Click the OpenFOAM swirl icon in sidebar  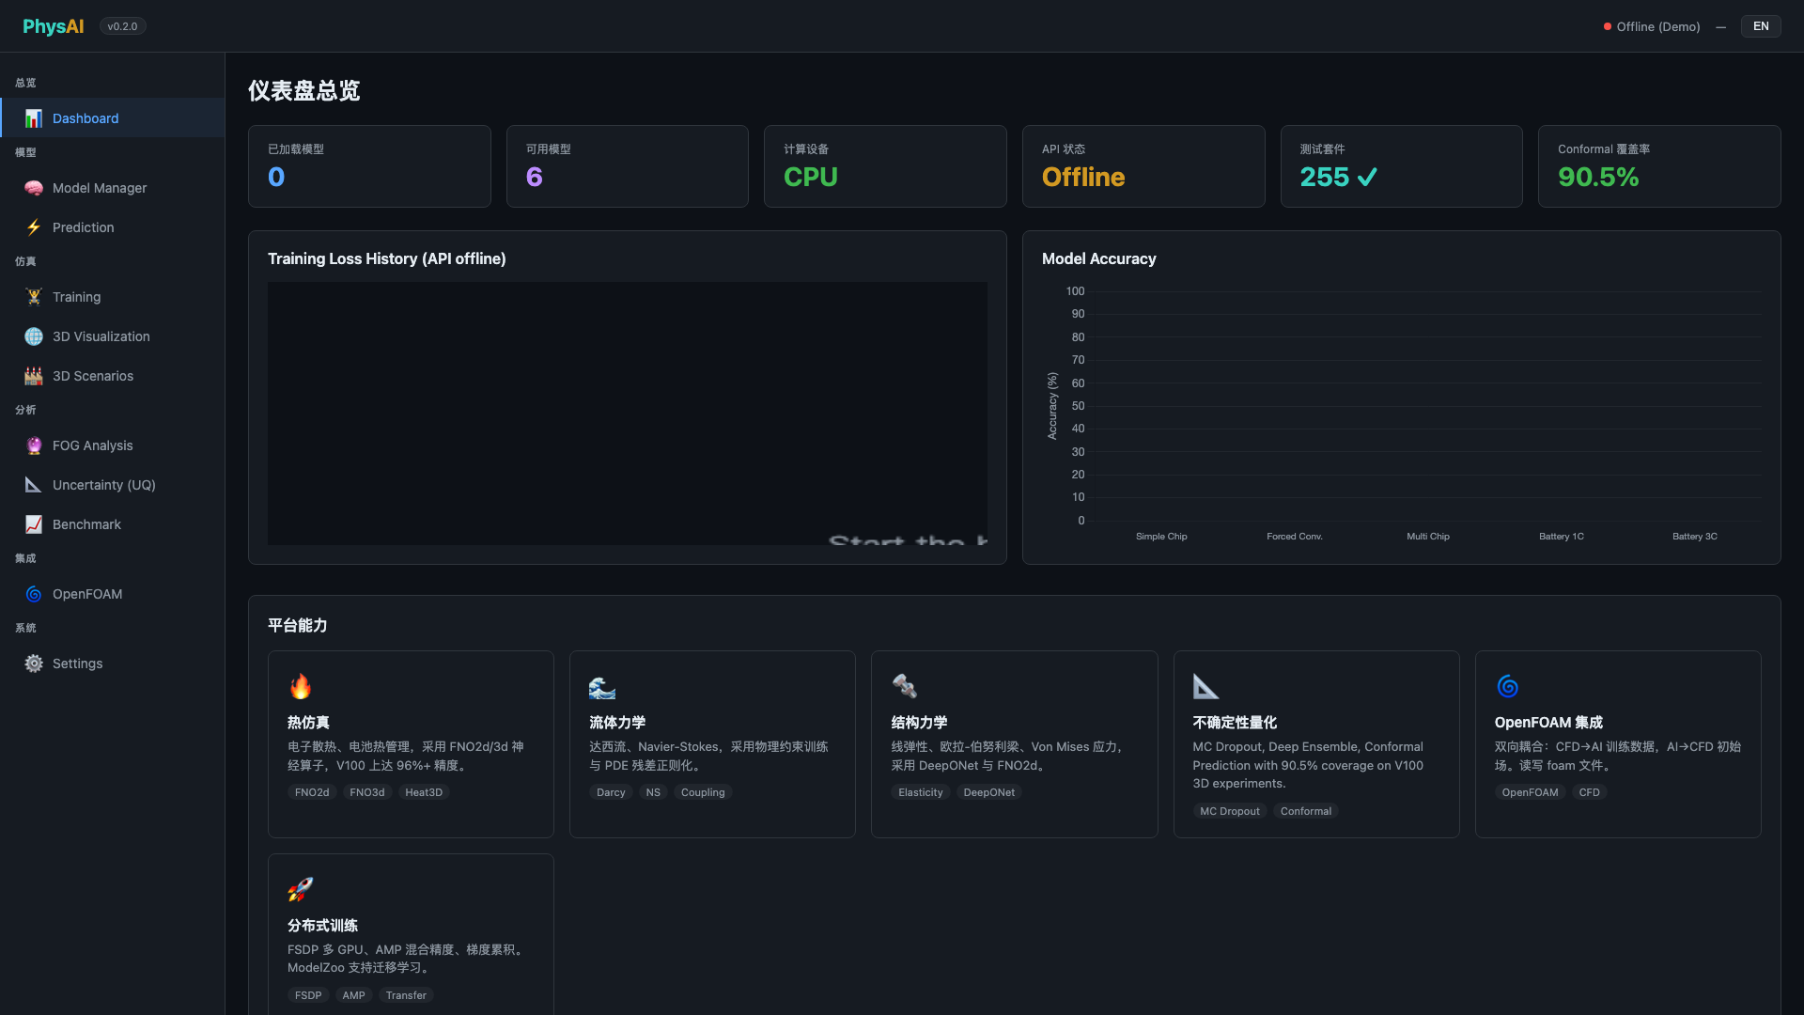pyautogui.click(x=34, y=594)
